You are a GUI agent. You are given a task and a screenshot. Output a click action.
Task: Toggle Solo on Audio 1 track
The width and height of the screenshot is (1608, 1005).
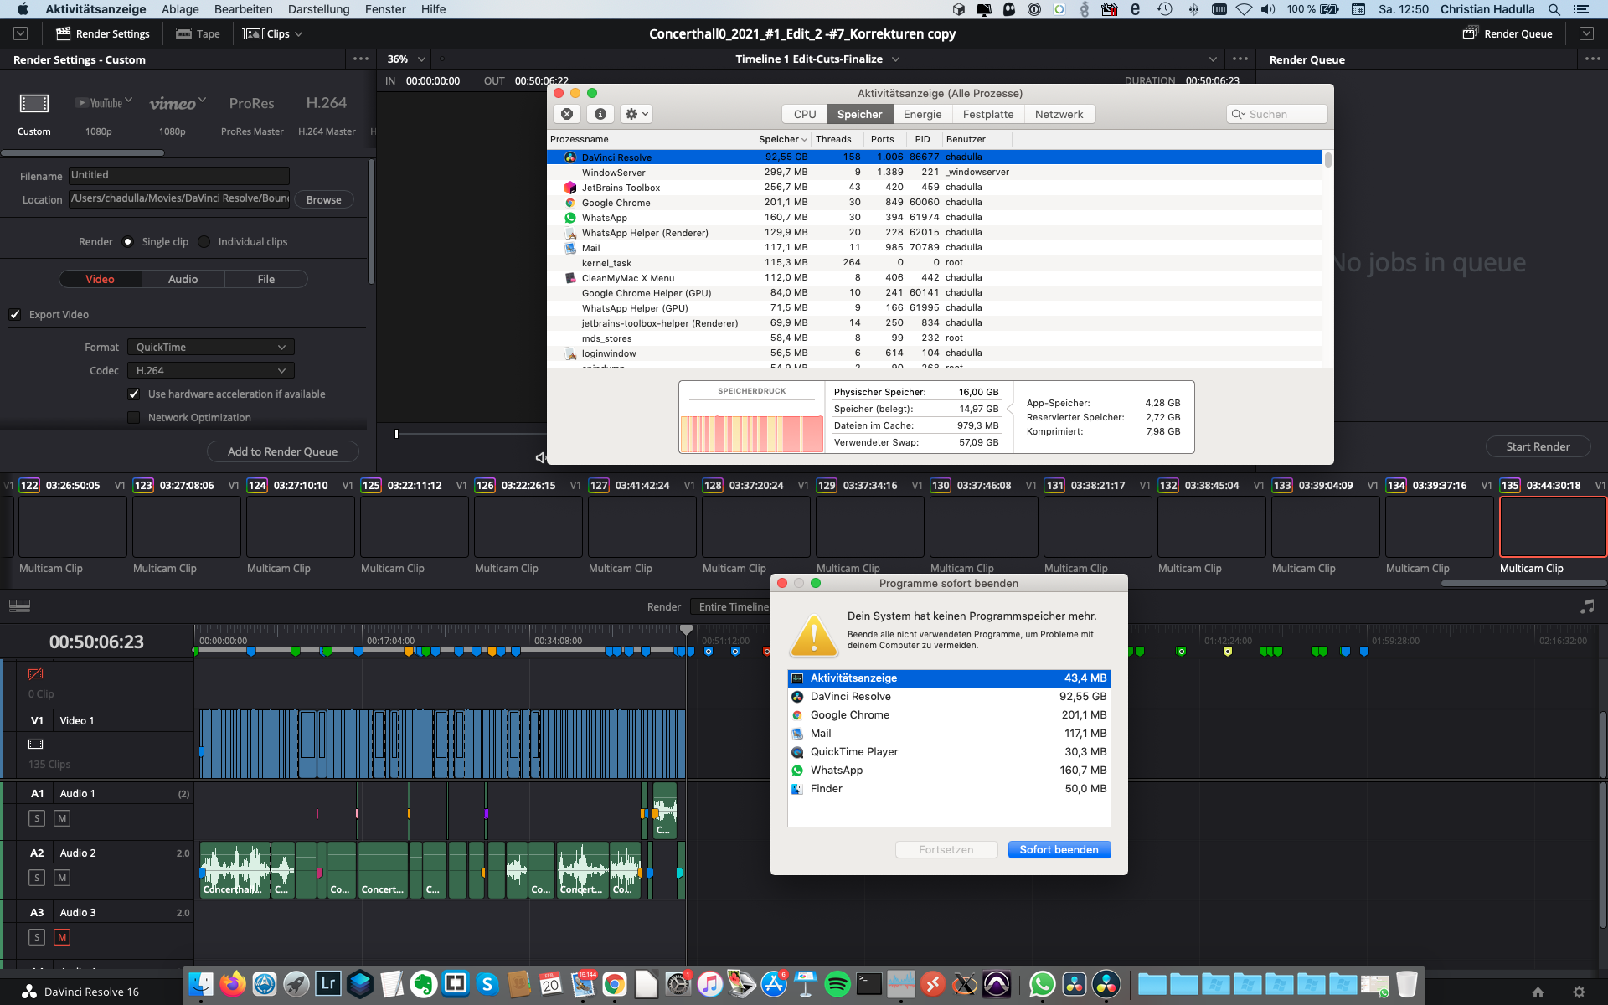(x=37, y=818)
